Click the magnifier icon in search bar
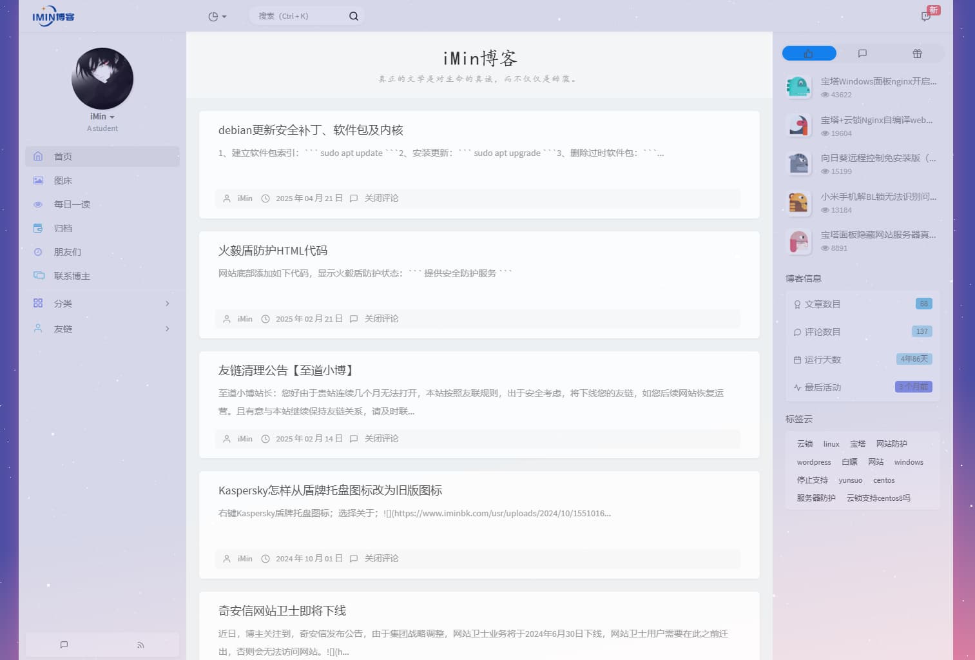Viewport: 975px width, 660px height. pos(353,15)
